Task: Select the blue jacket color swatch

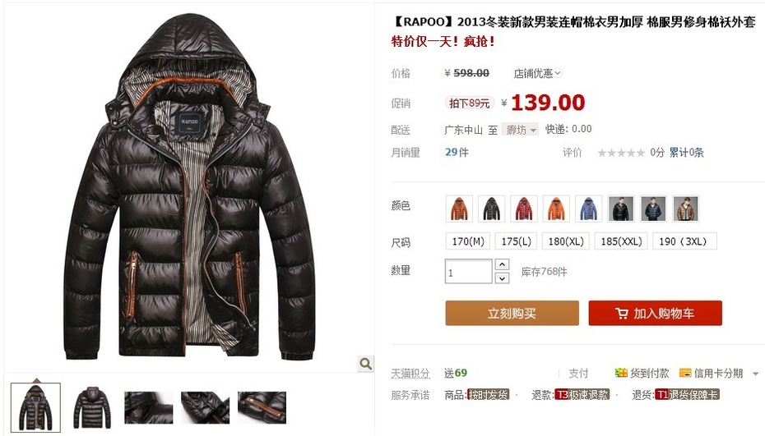Action: [588, 209]
